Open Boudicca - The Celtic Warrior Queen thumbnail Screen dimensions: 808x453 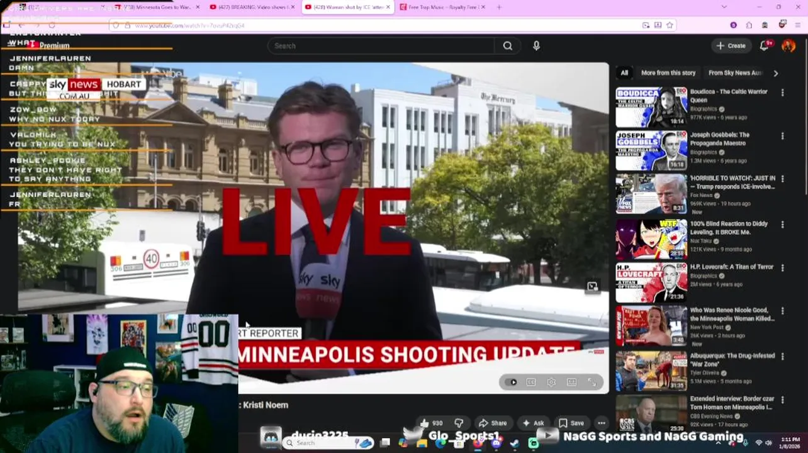(x=651, y=107)
